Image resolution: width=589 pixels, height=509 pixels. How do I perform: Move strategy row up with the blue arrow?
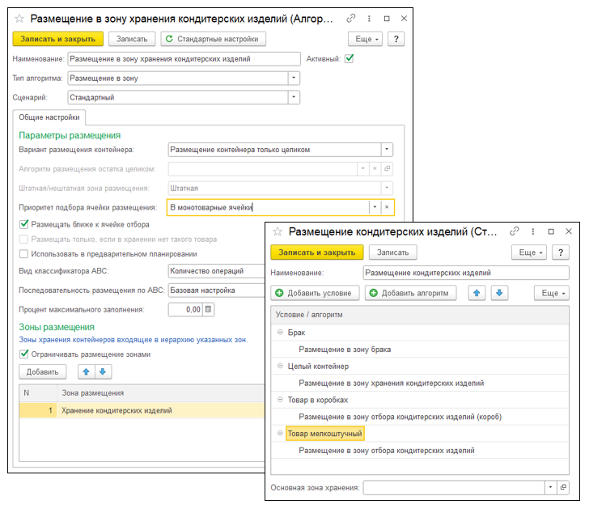pyautogui.click(x=477, y=293)
